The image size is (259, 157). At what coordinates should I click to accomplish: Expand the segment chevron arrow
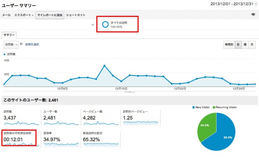click(93, 25)
